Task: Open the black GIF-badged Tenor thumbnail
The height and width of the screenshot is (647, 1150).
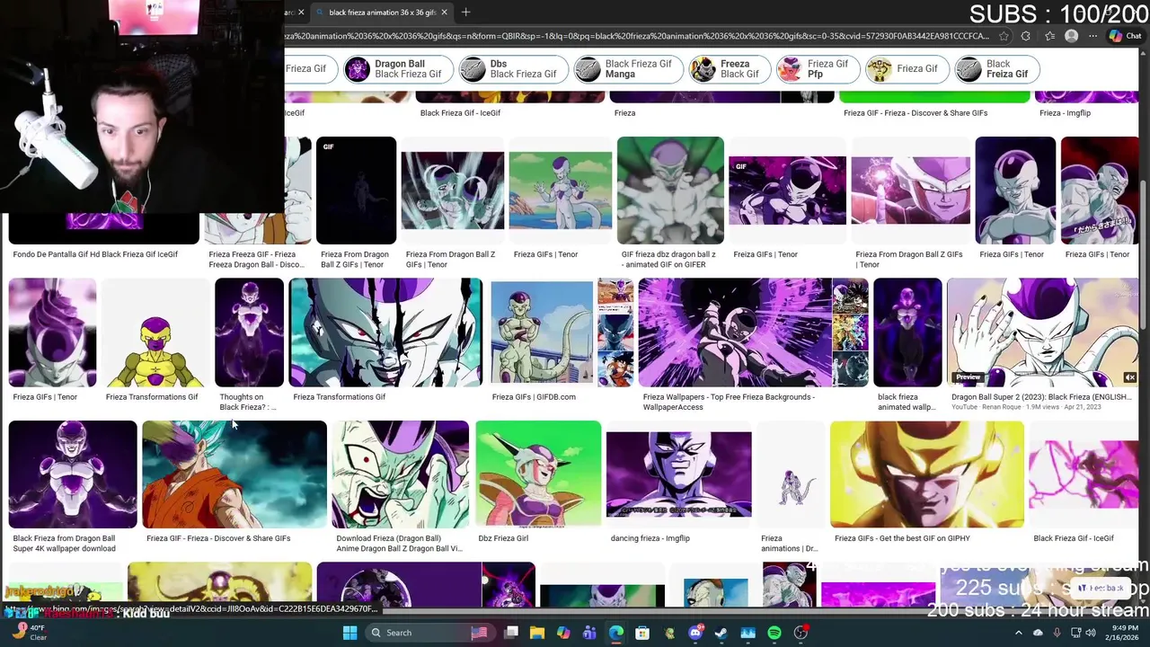Action: pyautogui.click(x=356, y=191)
